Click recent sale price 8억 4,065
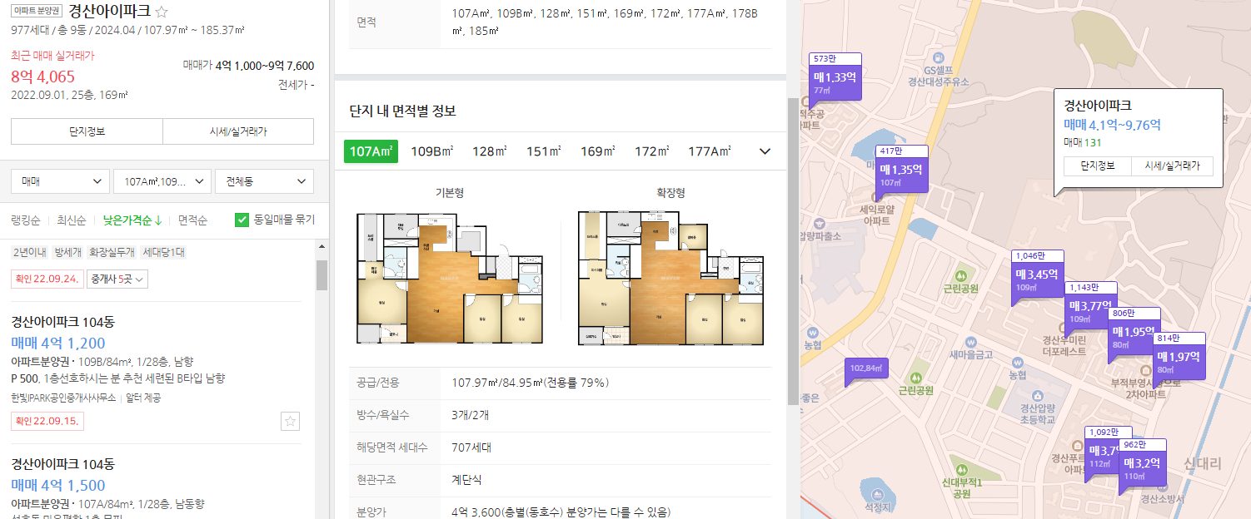 [42, 77]
